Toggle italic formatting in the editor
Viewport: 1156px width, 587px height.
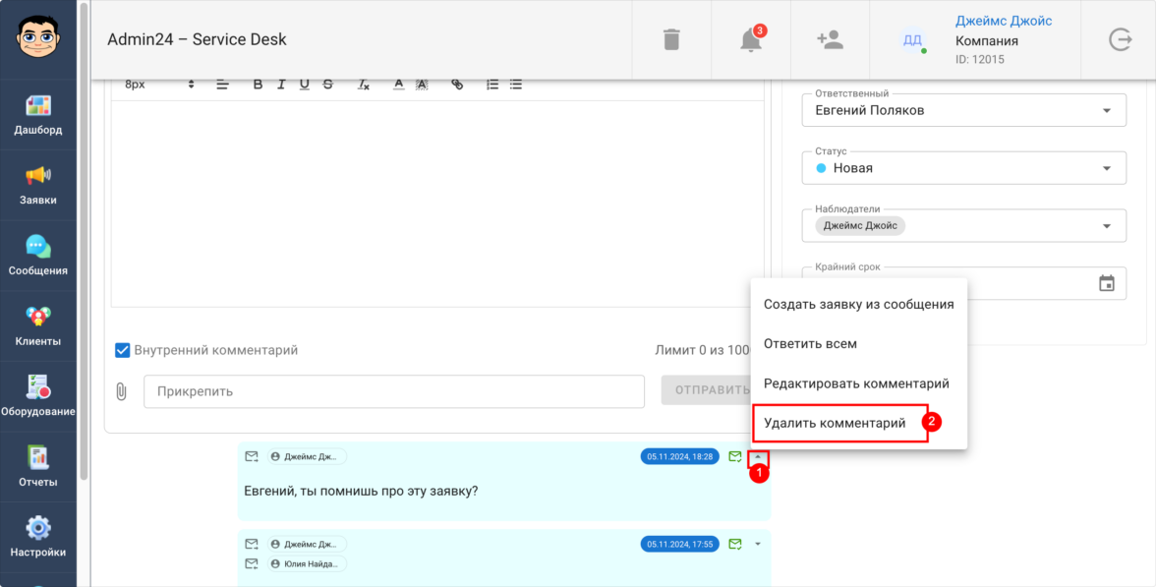(281, 85)
